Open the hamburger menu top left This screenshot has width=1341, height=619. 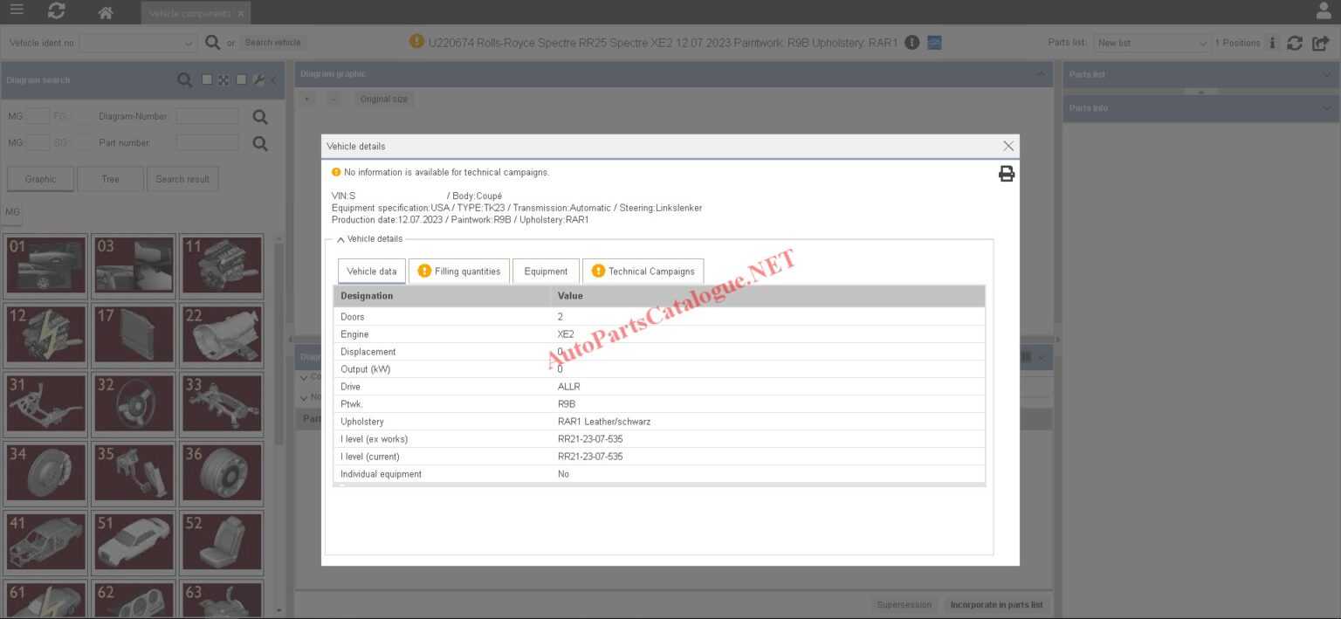(x=16, y=11)
